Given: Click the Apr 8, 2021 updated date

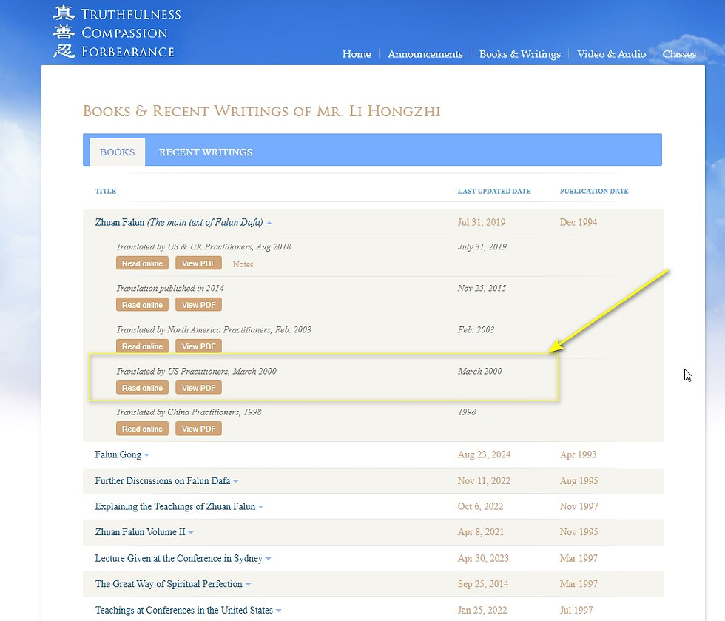Looking at the screenshot, I should point(481,532).
